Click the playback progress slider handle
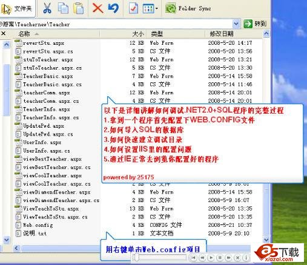 pyautogui.click(x=137, y=257)
